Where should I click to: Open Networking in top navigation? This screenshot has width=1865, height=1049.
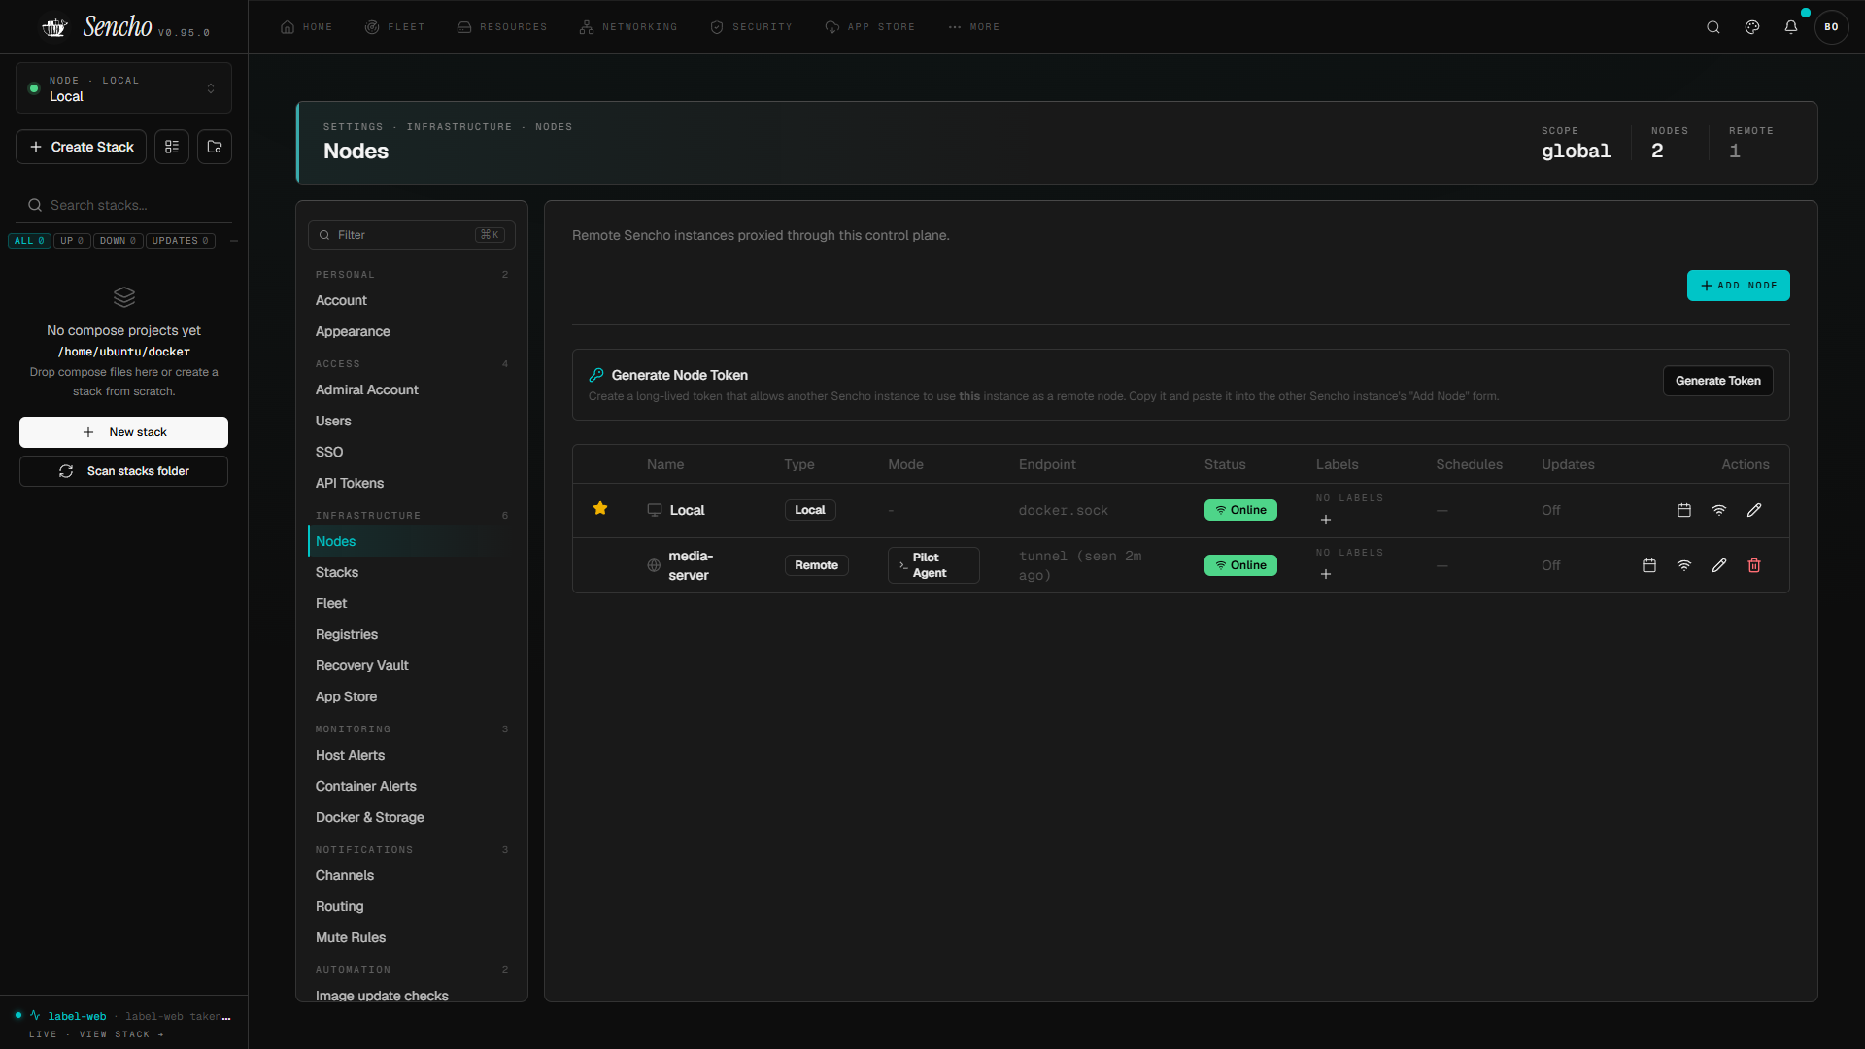tap(628, 27)
